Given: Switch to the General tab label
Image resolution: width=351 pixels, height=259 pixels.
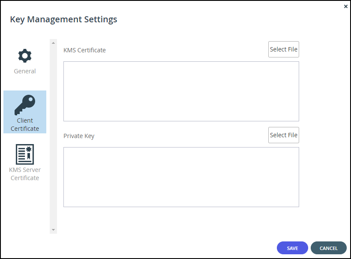Looking at the screenshot, I should click(x=25, y=71).
